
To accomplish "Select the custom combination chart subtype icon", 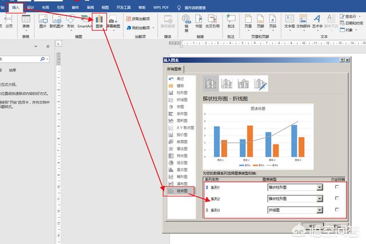I will pos(261,84).
